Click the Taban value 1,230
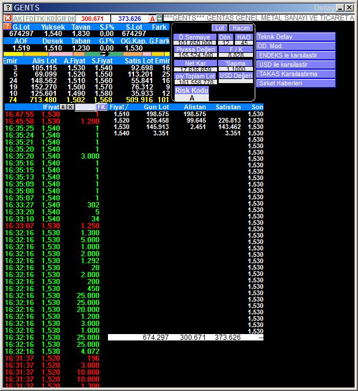358x391 pixels. pos(81,48)
